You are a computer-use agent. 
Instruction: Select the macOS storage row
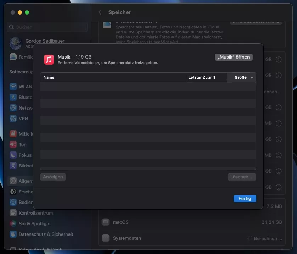point(191,222)
